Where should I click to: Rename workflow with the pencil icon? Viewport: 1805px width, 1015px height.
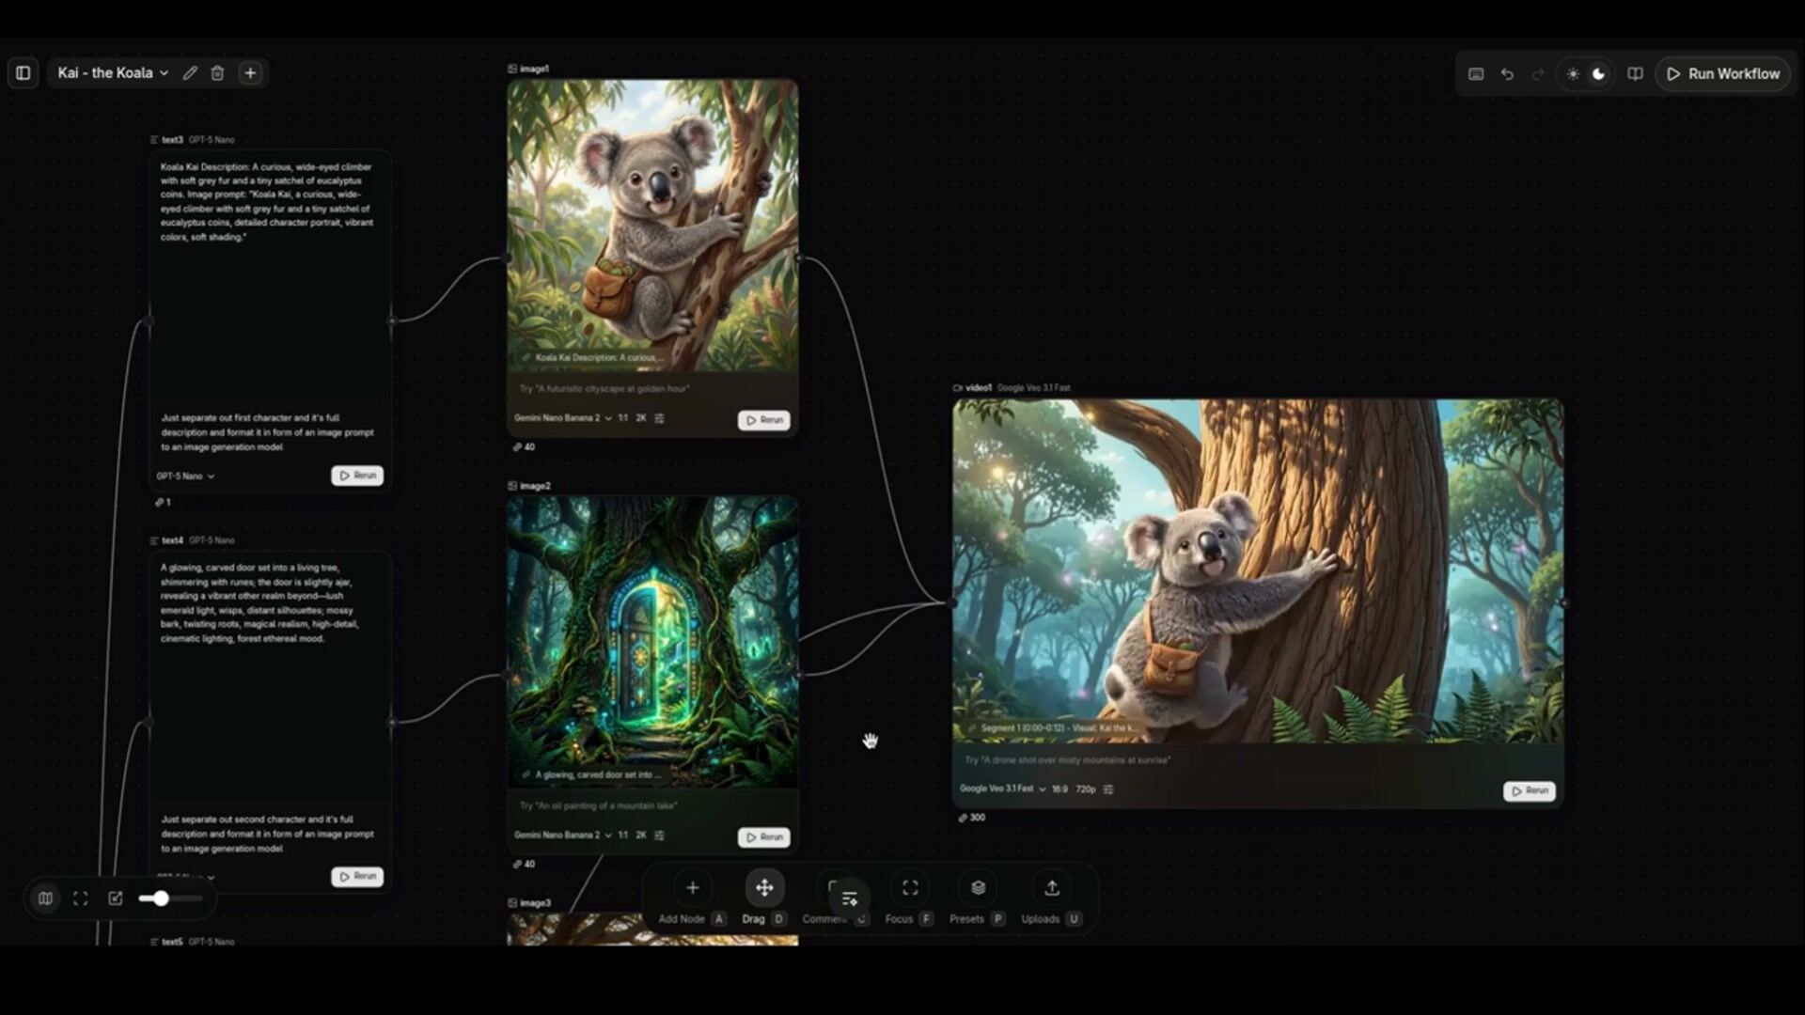point(190,72)
